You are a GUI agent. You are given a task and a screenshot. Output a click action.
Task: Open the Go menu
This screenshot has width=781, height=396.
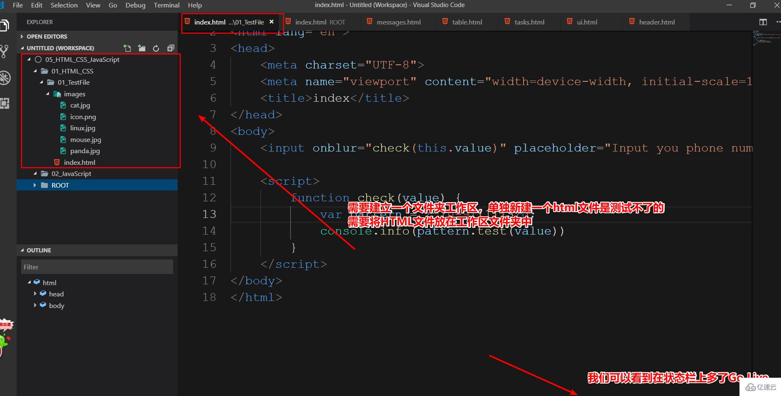[x=113, y=5]
